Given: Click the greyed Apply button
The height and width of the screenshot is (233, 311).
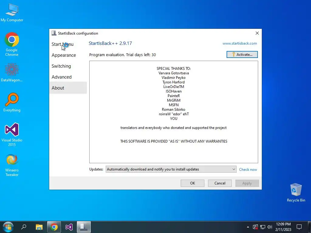Looking at the screenshot, I should pos(247,183).
